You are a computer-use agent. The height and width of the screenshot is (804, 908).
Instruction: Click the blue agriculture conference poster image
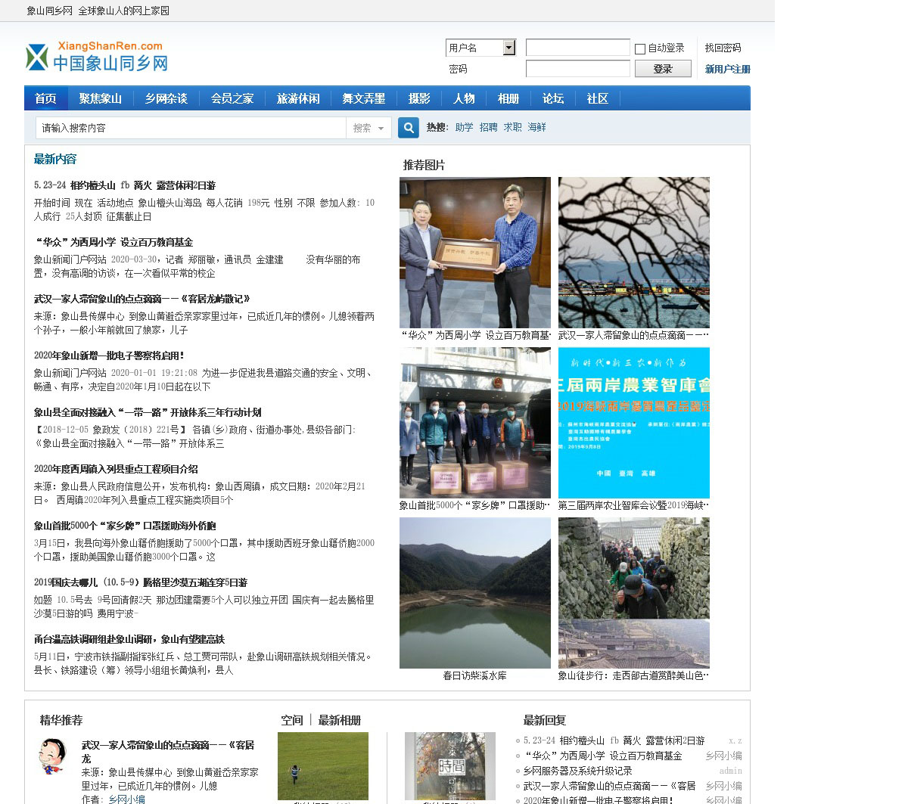[x=633, y=422]
